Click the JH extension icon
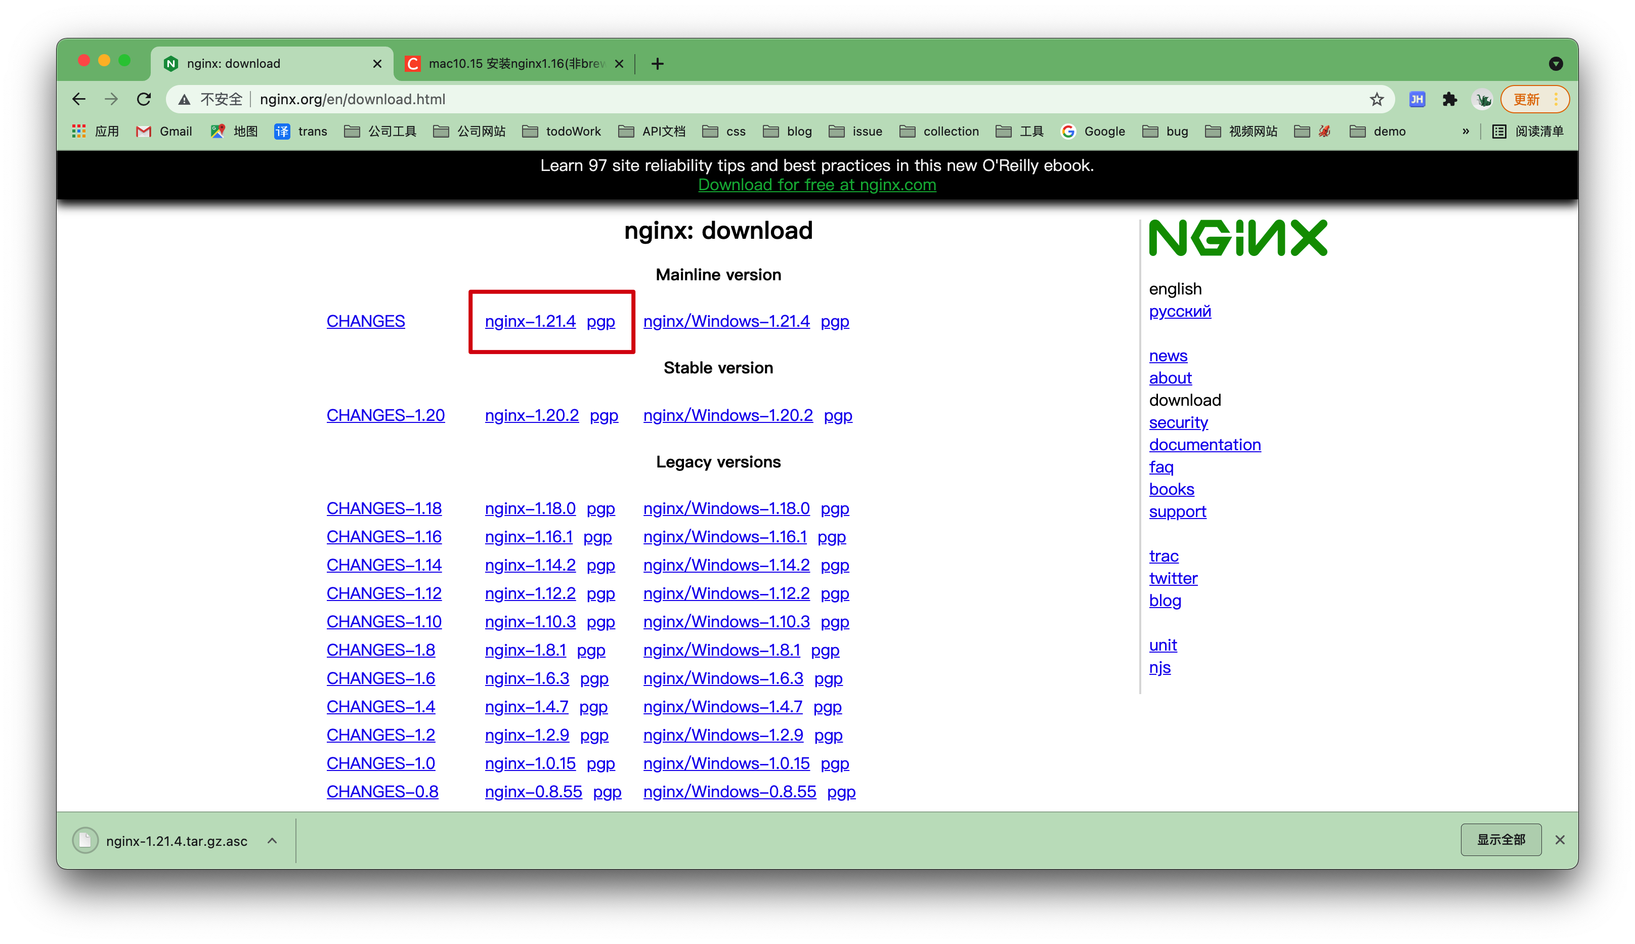1635x944 pixels. coord(1416,99)
